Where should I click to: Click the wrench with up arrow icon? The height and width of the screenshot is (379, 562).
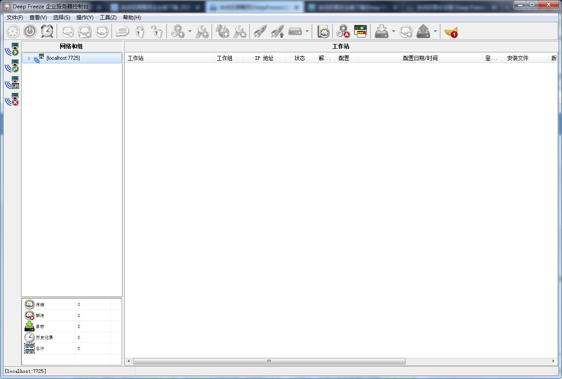[x=202, y=31]
